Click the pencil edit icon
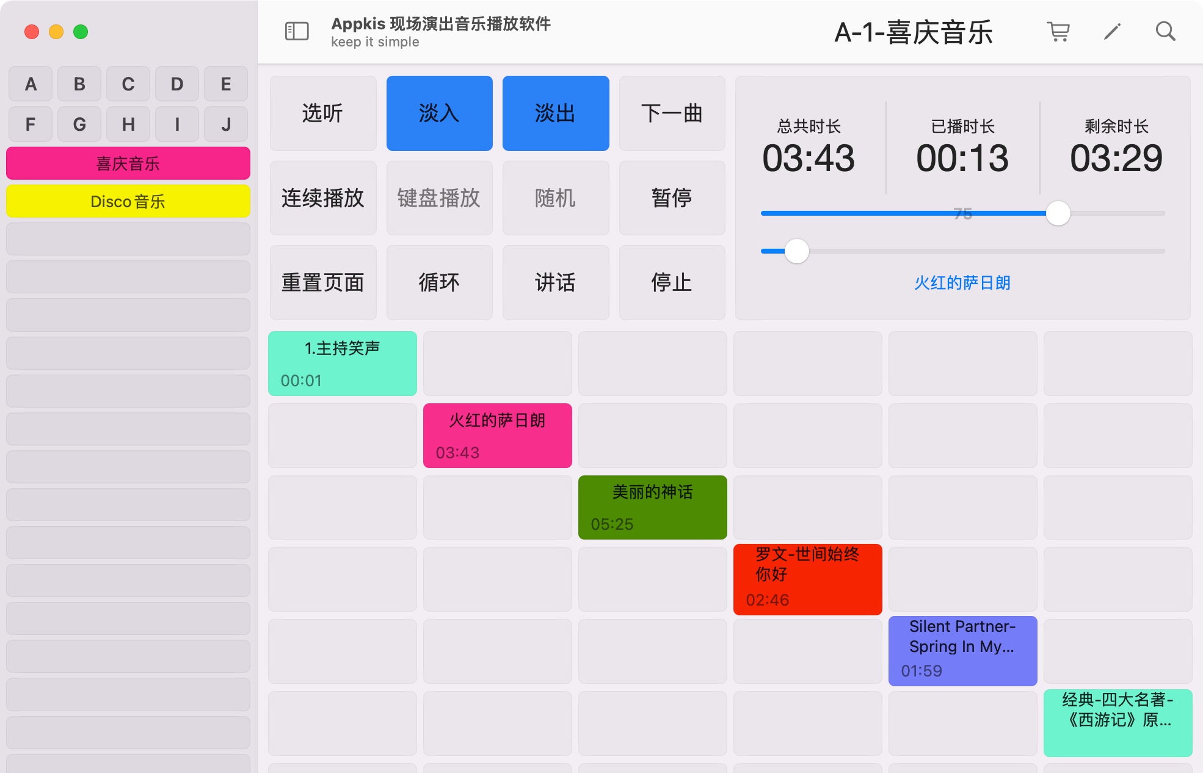This screenshot has height=773, width=1203. click(x=1111, y=31)
